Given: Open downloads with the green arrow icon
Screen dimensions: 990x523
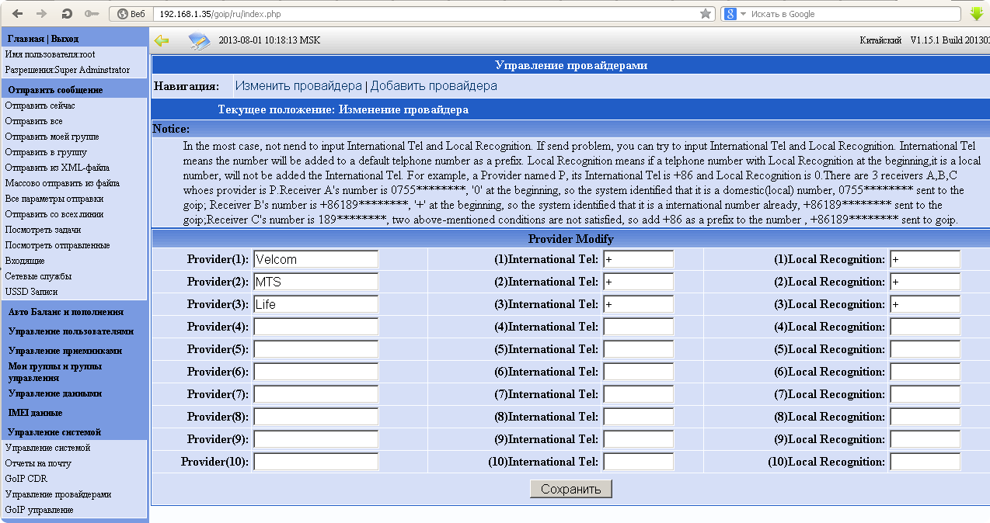Looking at the screenshot, I should (x=977, y=14).
